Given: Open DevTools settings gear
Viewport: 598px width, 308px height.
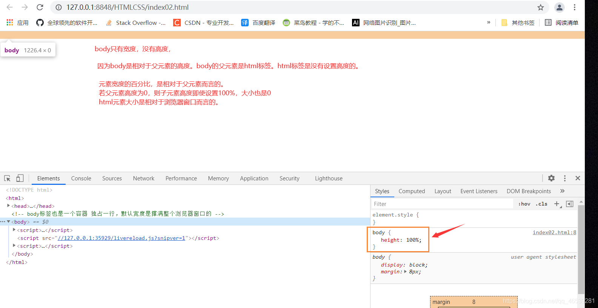Looking at the screenshot, I should pyautogui.click(x=551, y=178).
